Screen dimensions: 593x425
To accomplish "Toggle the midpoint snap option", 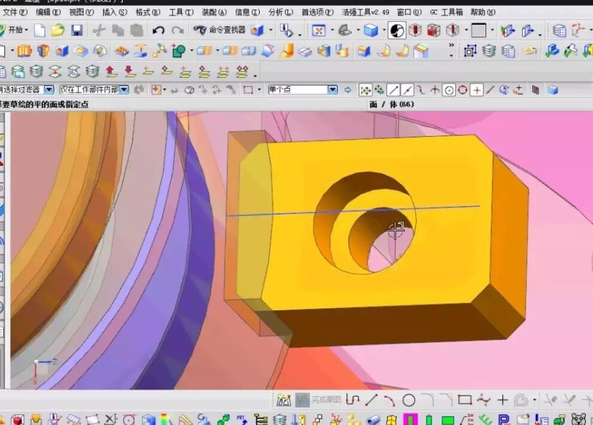I will pyautogui.click(x=408, y=90).
